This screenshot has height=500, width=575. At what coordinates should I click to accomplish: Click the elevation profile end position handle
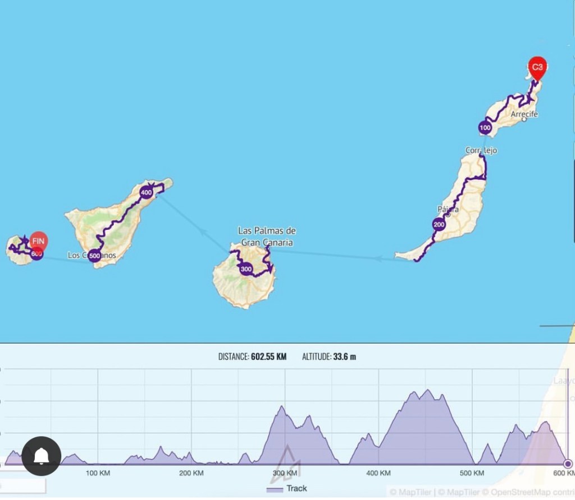pyautogui.click(x=568, y=464)
